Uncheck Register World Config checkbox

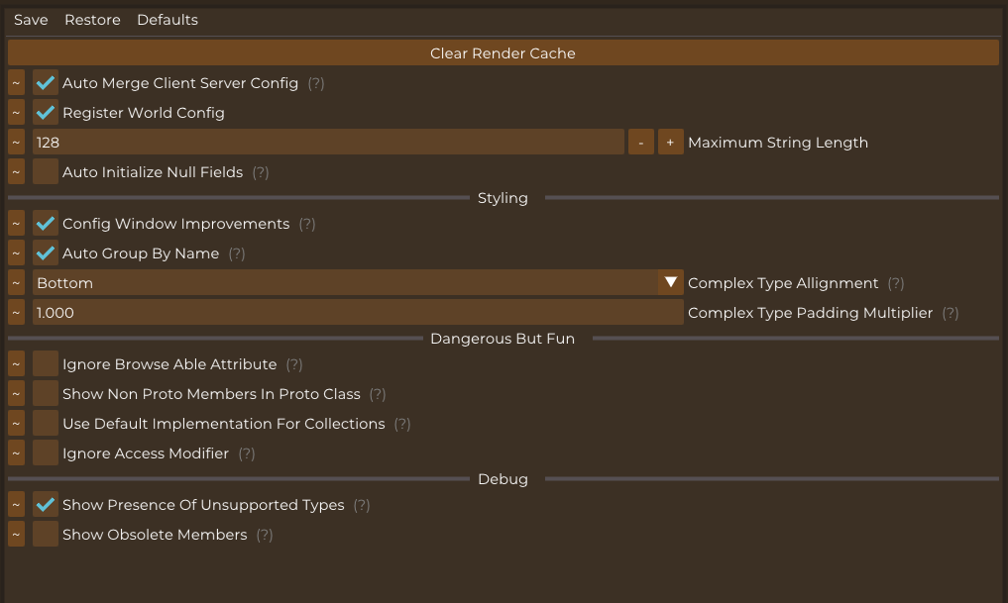46,112
